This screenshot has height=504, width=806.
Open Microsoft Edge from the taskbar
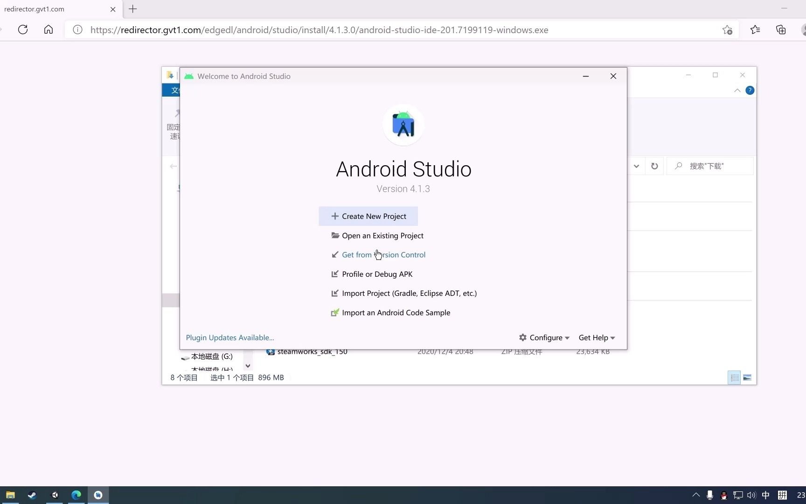coord(76,495)
